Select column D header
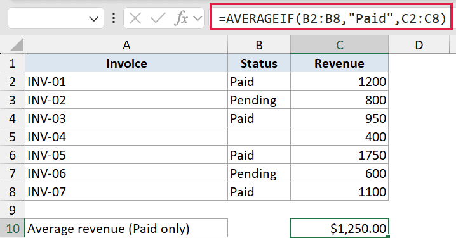 419,45
